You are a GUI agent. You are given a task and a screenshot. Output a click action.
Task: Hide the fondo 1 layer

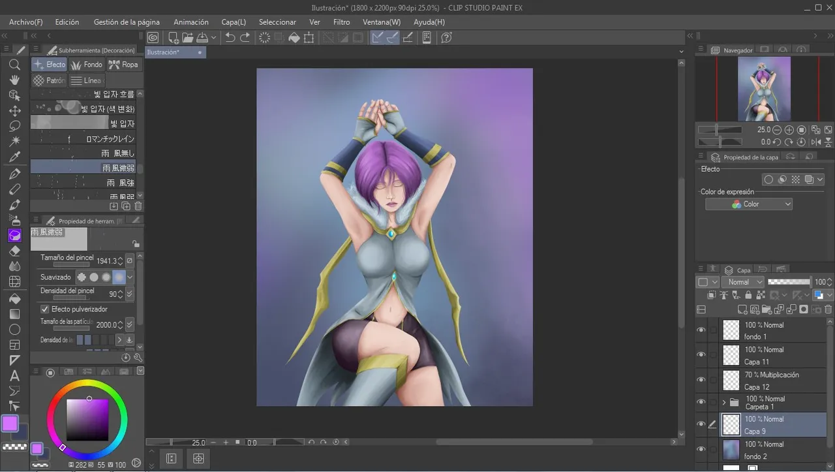701,330
